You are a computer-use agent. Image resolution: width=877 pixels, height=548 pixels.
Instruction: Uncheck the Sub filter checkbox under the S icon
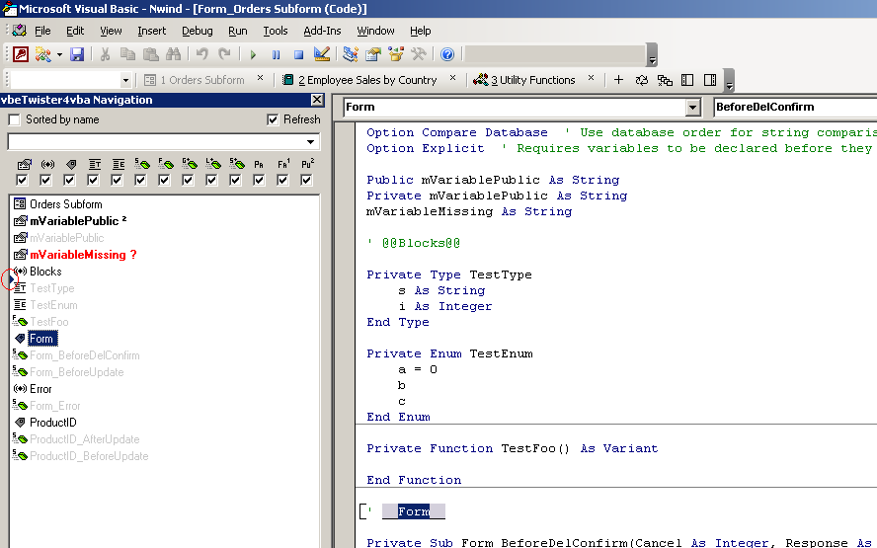pyautogui.click(x=140, y=180)
